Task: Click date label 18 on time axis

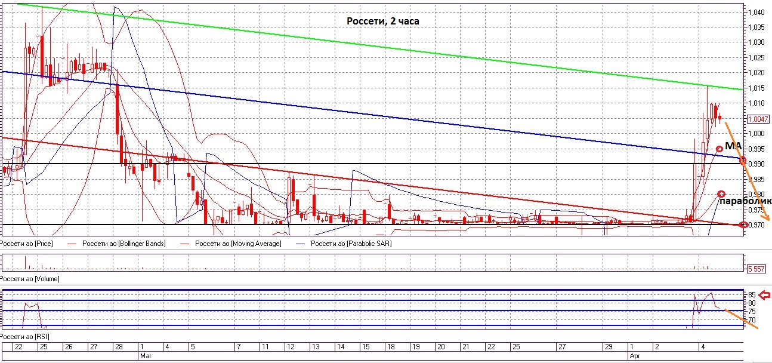Action: tap(390, 347)
